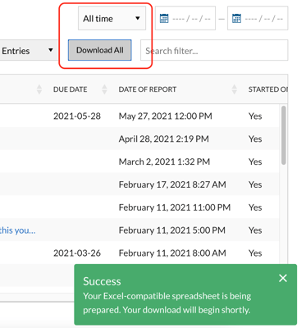The height and width of the screenshot is (328, 306).
Task: Click sort arrows right of Due Date
Action: click(104, 89)
